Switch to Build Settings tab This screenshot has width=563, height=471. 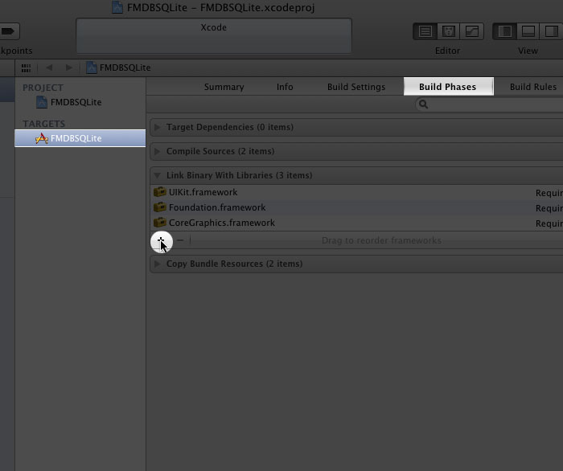click(x=356, y=87)
